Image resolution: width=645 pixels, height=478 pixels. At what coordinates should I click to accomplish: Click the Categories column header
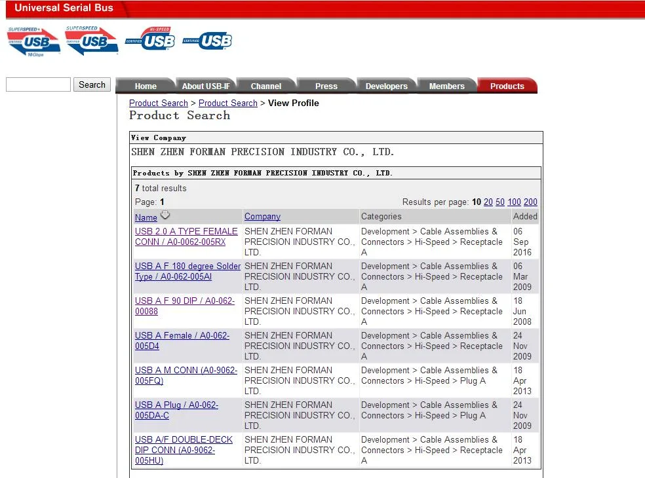coord(381,216)
